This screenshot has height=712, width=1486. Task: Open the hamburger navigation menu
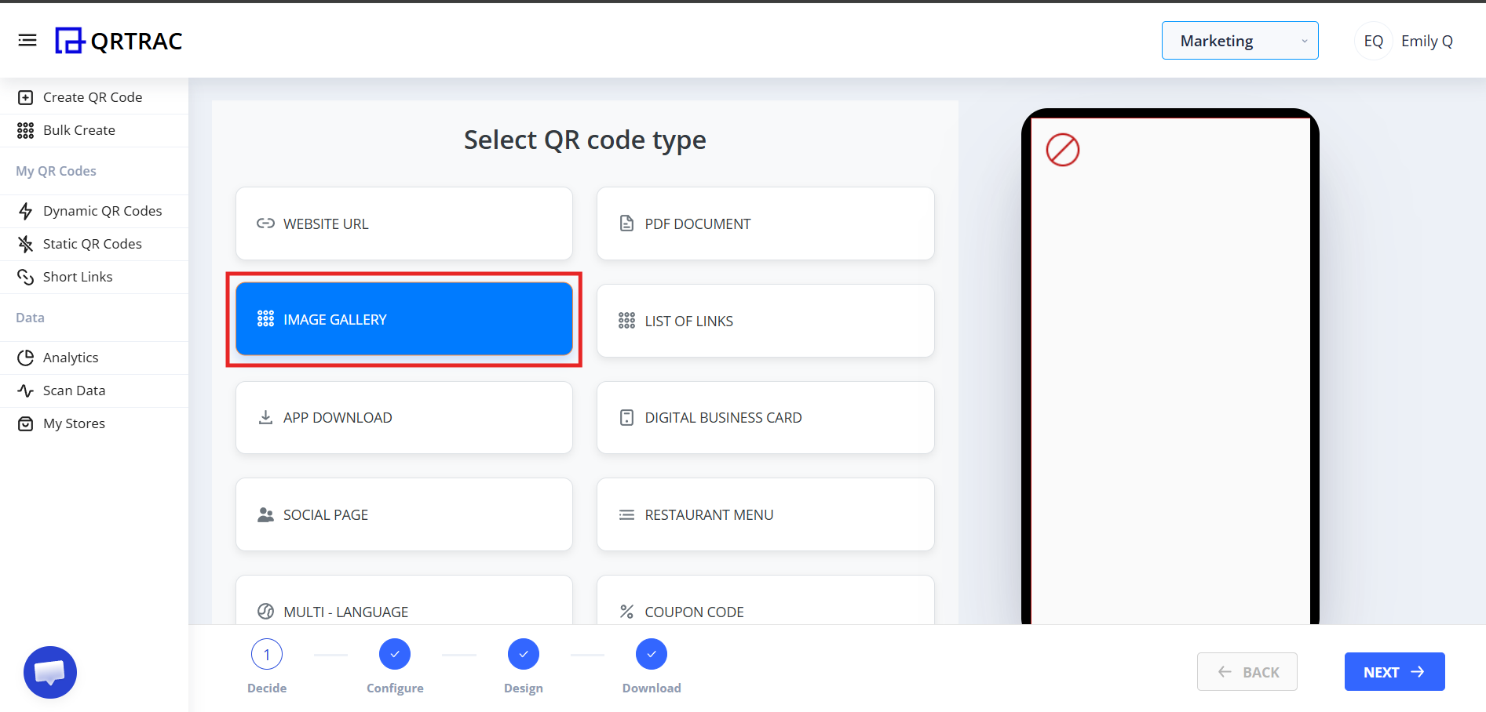[27, 40]
